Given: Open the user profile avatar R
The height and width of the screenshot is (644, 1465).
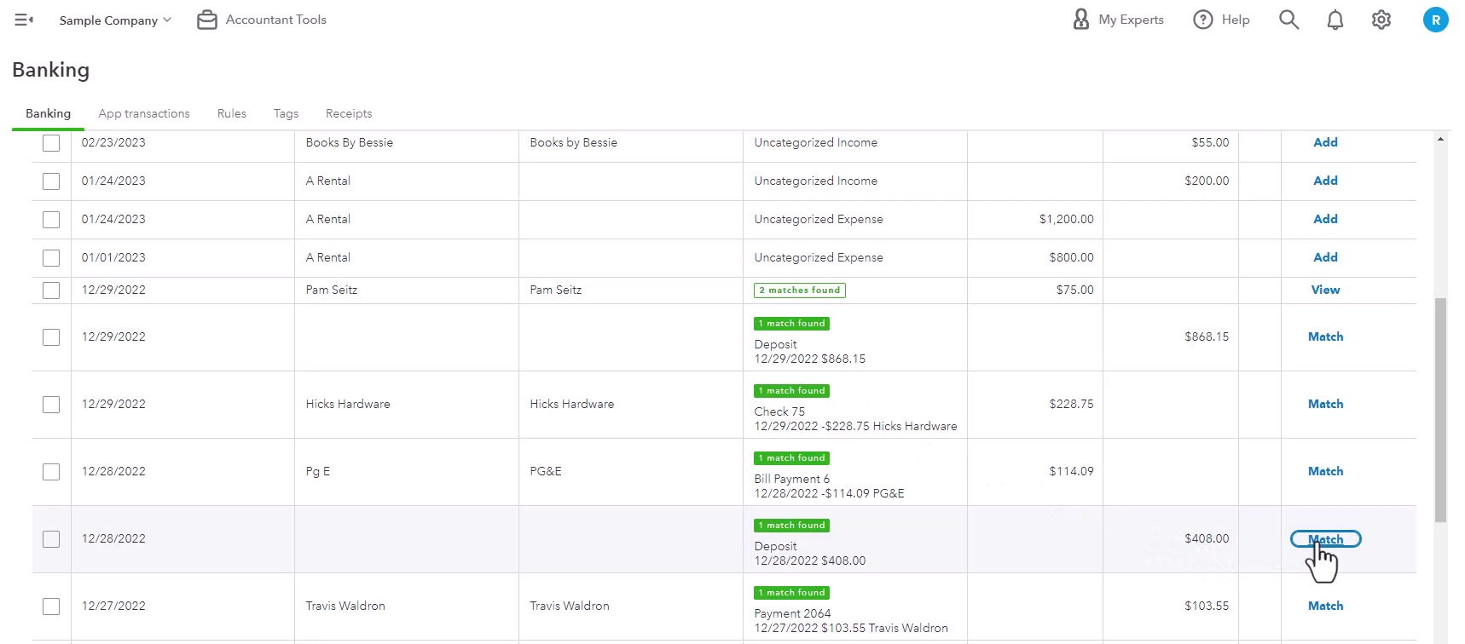Looking at the screenshot, I should (1435, 20).
